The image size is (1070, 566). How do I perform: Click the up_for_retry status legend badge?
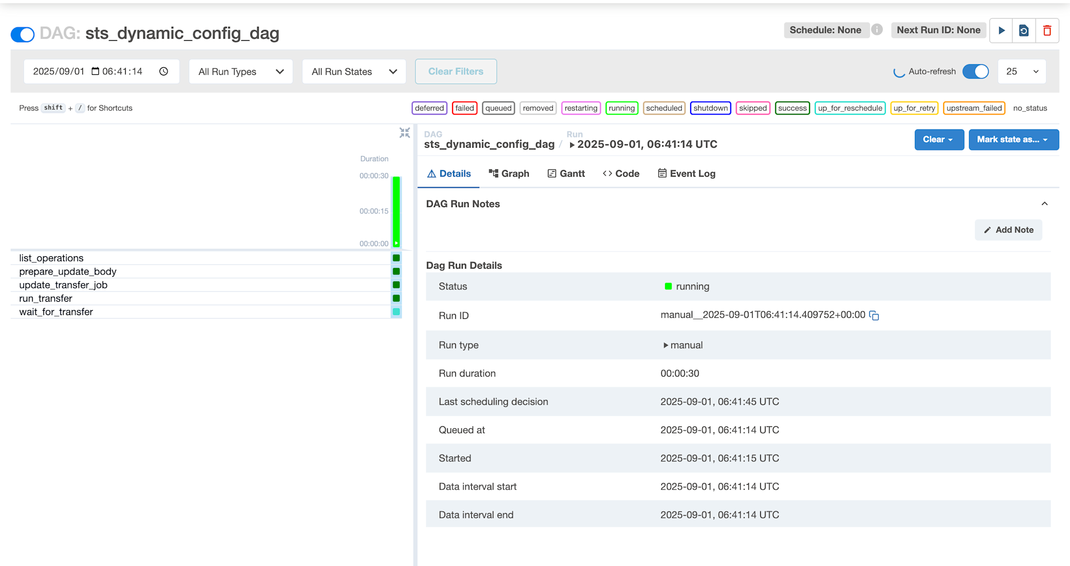[914, 108]
